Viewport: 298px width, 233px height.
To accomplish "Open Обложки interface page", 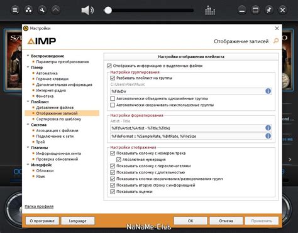I will pyautogui.click(x=45, y=170).
